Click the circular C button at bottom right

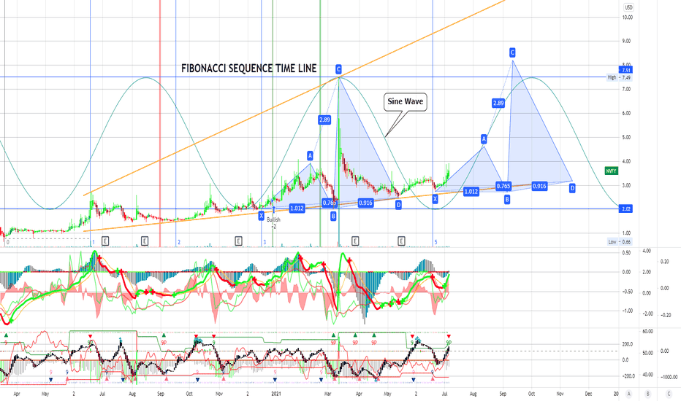669,394
